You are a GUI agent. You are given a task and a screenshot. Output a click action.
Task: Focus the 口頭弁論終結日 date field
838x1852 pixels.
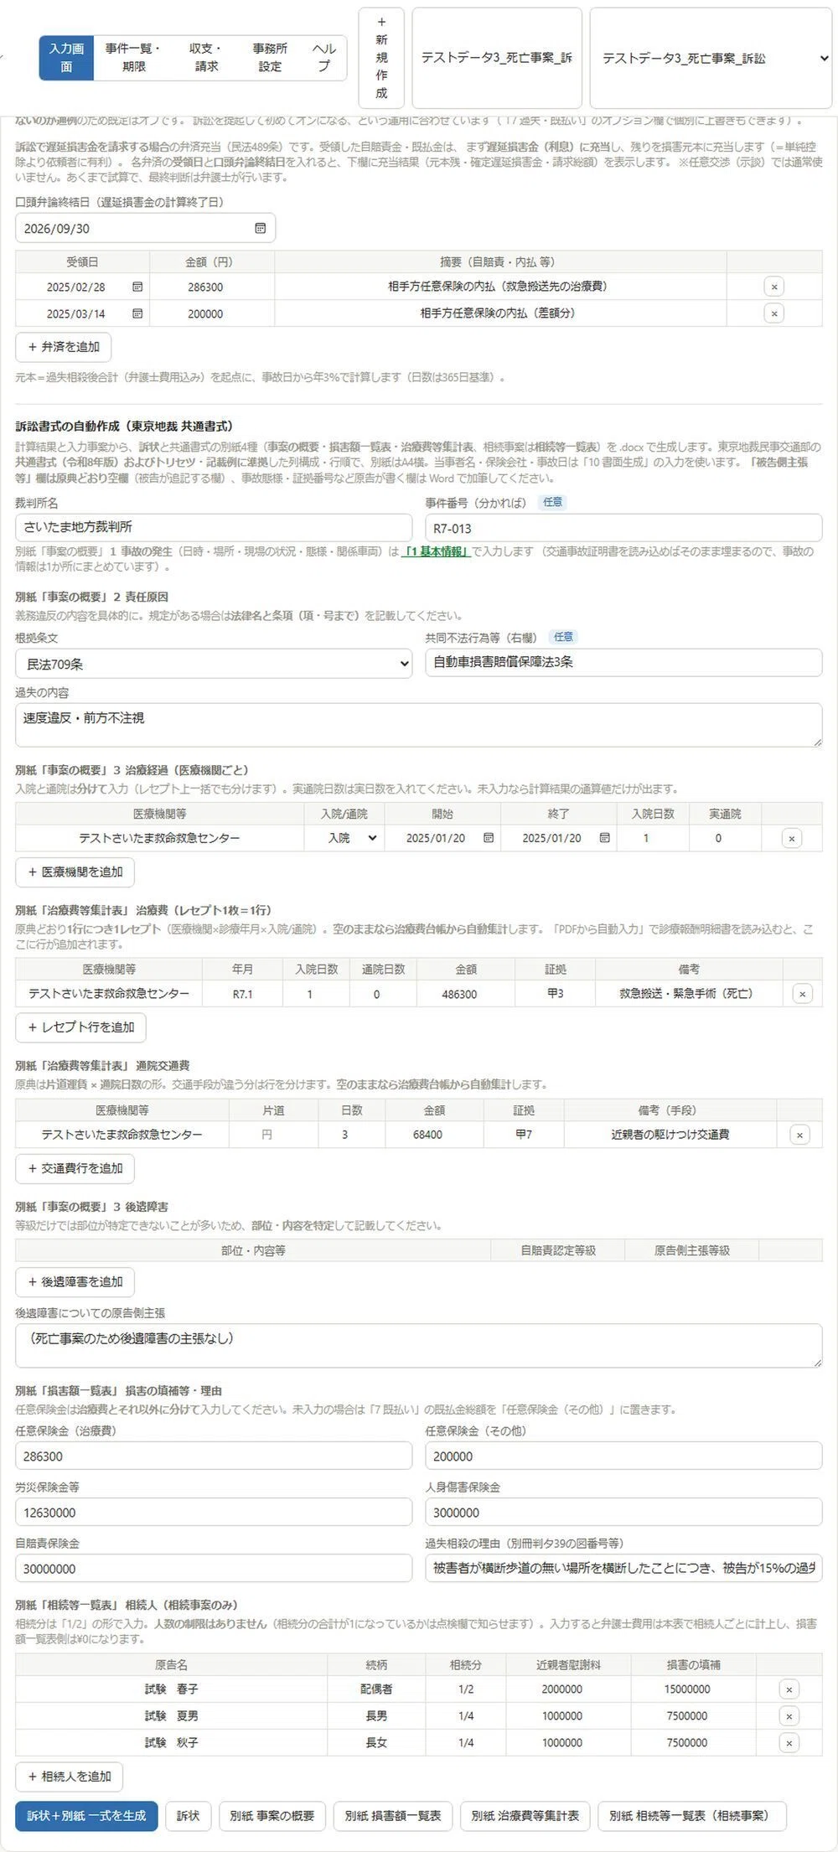point(145,228)
